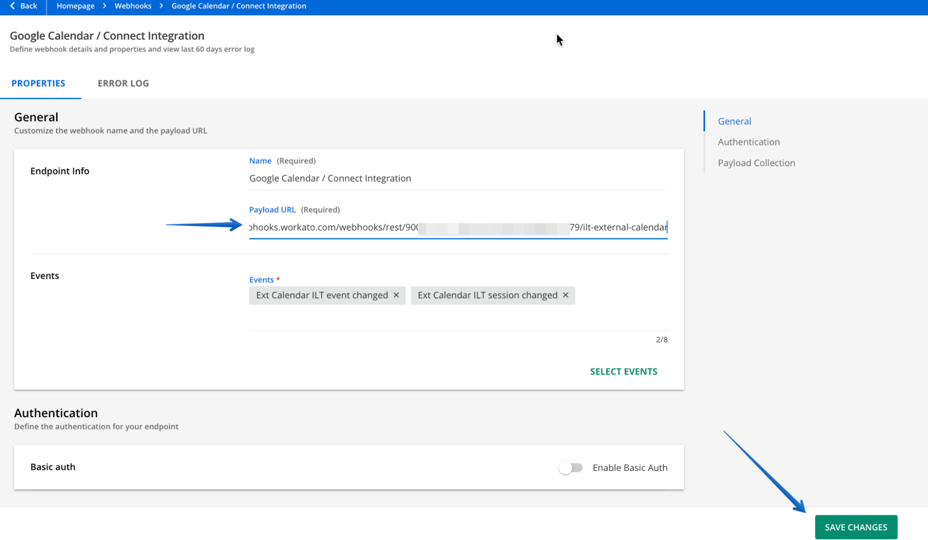
Task: Switch to the Error Log tab
Action: (123, 83)
